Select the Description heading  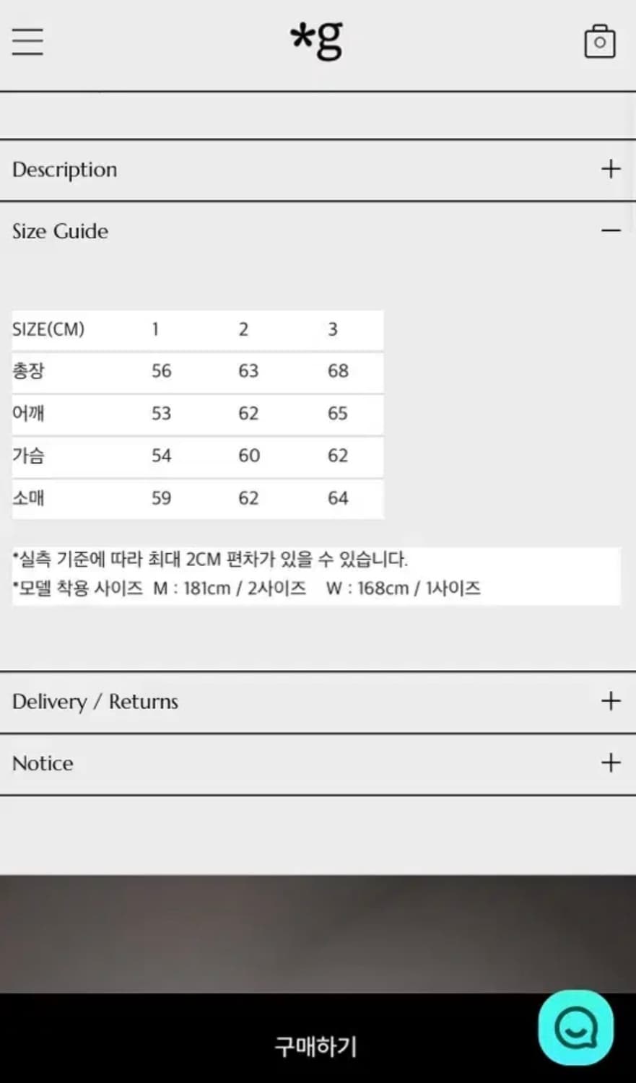coord(64,170)
